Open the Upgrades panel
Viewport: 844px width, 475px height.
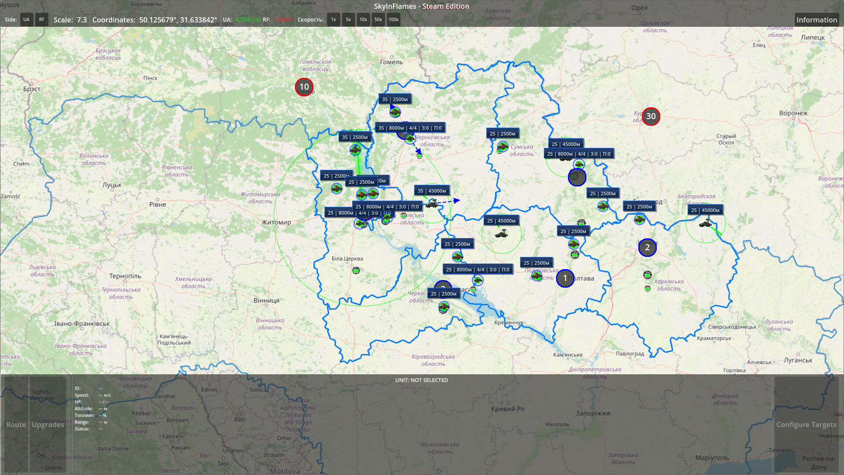pyautogui.click(x=47, y=424)
